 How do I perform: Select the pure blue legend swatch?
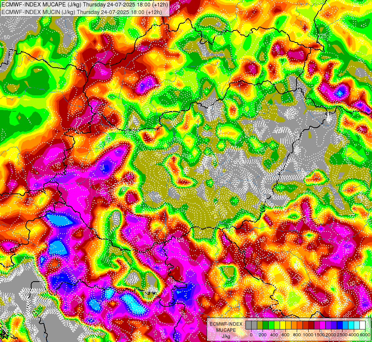point(340,325)
